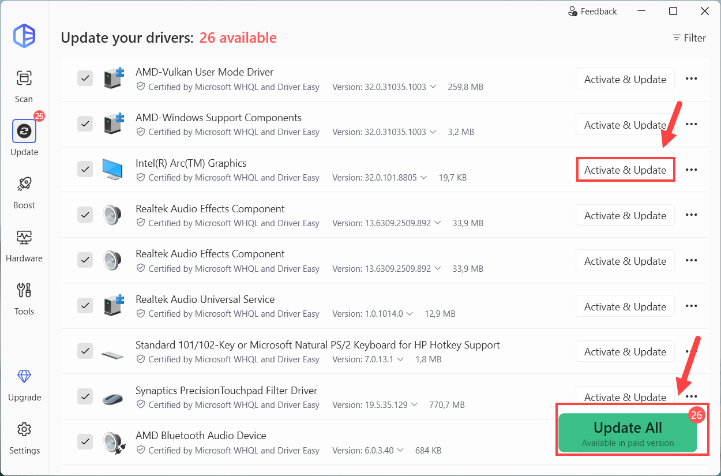Screen dimensions: 721x476
Task: Toggle Realtek Audio Universal Service checkbox
Action: pos(85,305)
